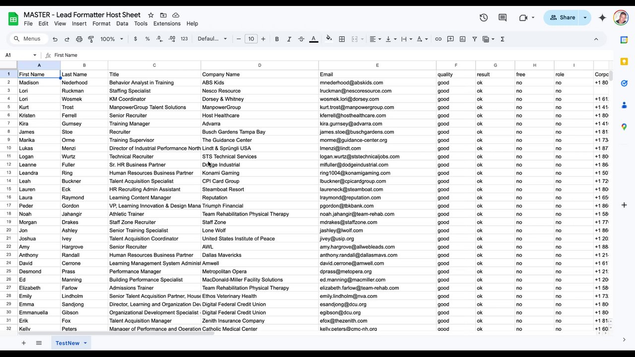635x357 pixels.
Task: Open the Data menu
Action: (x=122, y=23)
